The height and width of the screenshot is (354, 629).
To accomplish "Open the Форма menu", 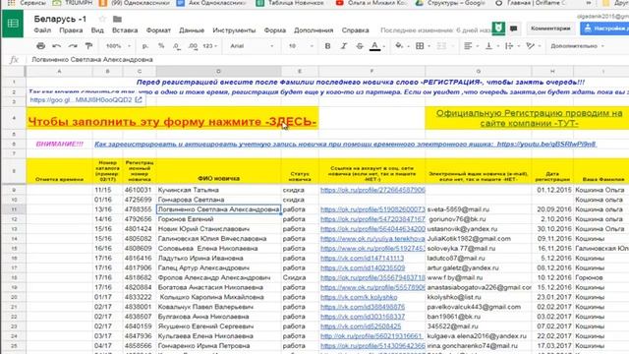I will [275, 30].
